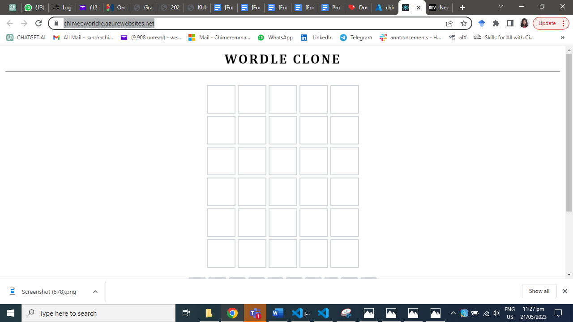Open the Skills for All with Ci... bookmark
This screenshot has width=573, height=322.
pyautogui.click(x=504, y=38)
